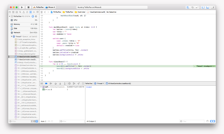Open the Auto variables scope dropdown
Image resolution: width=224 pixels, height=134 pixels.
pos(43,121)
